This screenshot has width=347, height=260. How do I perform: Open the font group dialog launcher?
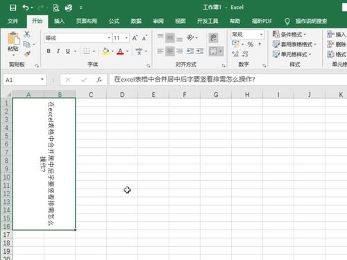click(149, 66)
